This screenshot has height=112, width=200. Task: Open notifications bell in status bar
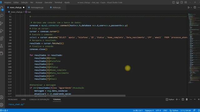pos(199,110)
